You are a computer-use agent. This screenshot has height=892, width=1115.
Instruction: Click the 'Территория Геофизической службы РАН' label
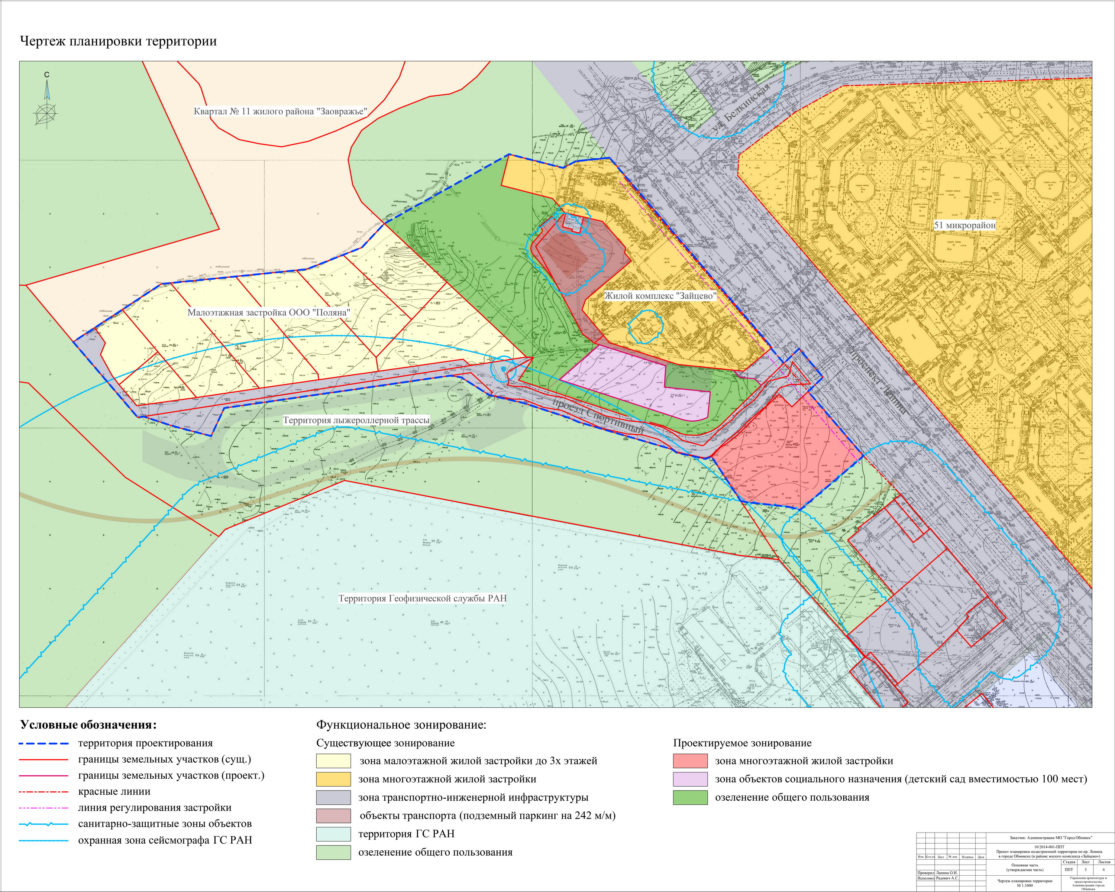[x=423, y=599]
